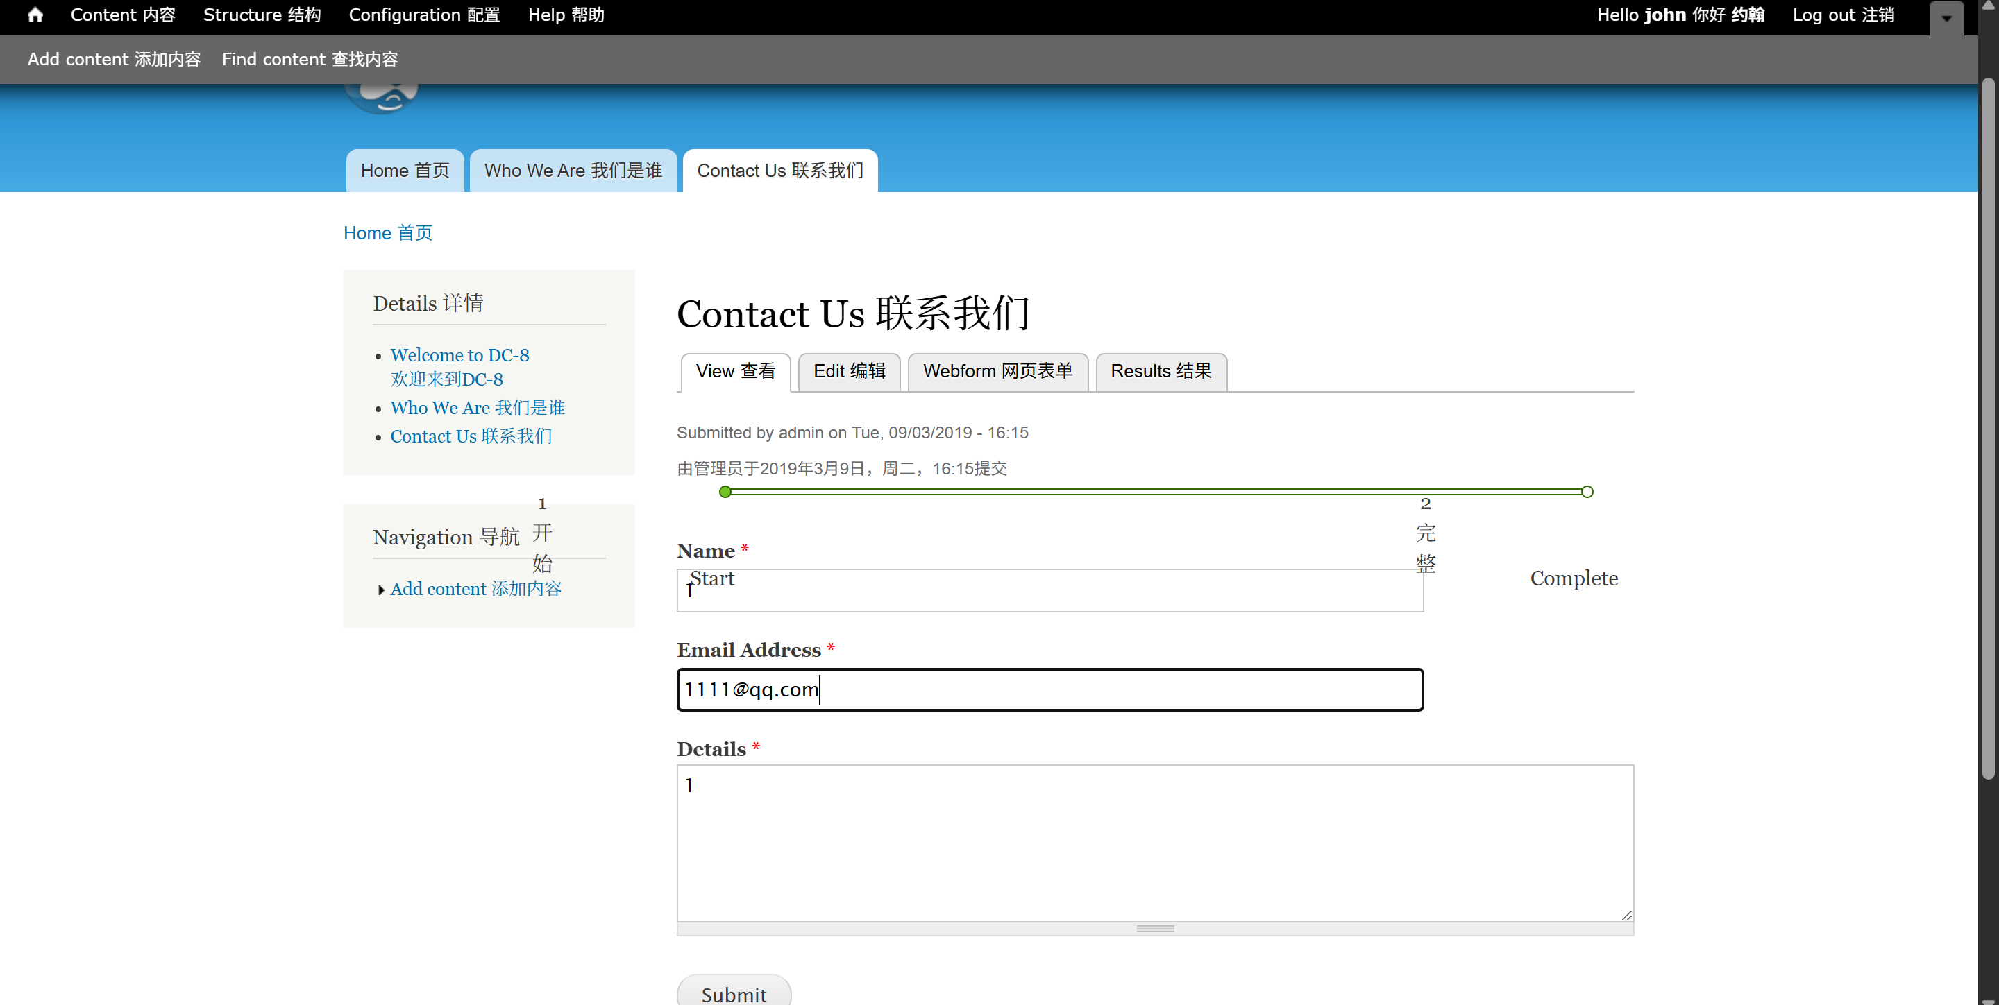Click the home icon in admin toolbar
Image resolution: width=1999 pixels, height=1005 pixels.
tap(35, 15)
